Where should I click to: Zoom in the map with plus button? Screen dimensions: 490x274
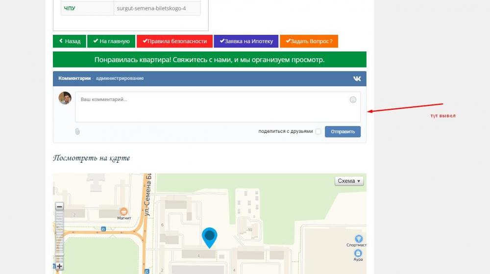coord(59,266)
